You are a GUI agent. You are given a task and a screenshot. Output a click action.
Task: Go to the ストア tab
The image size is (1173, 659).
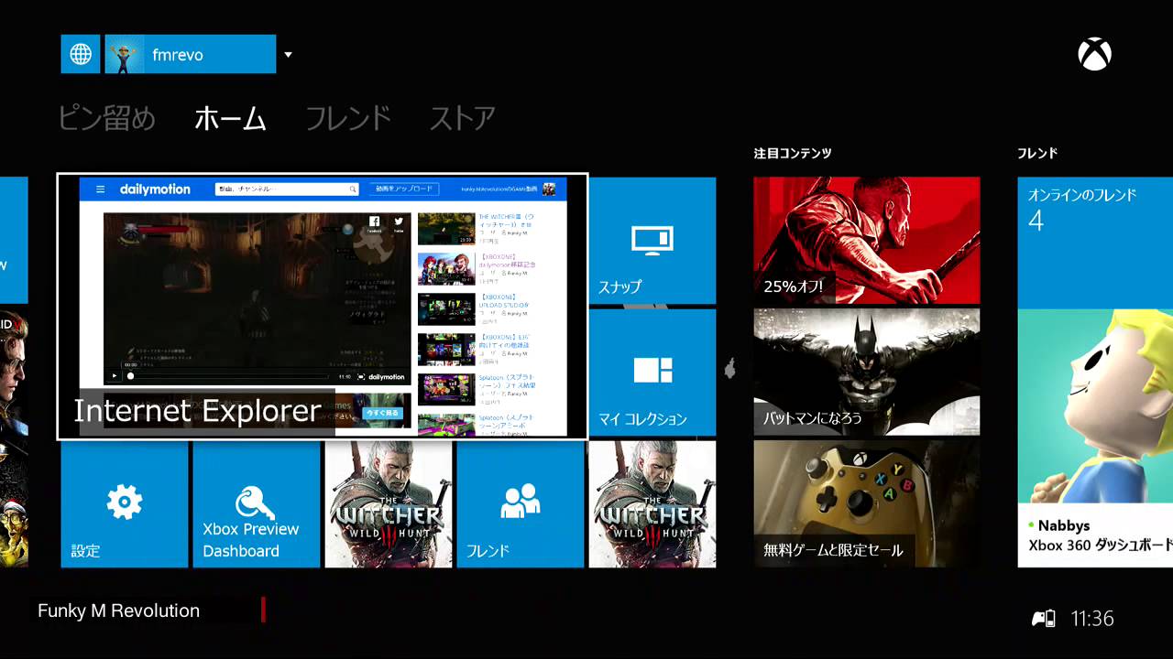point(462,118)
